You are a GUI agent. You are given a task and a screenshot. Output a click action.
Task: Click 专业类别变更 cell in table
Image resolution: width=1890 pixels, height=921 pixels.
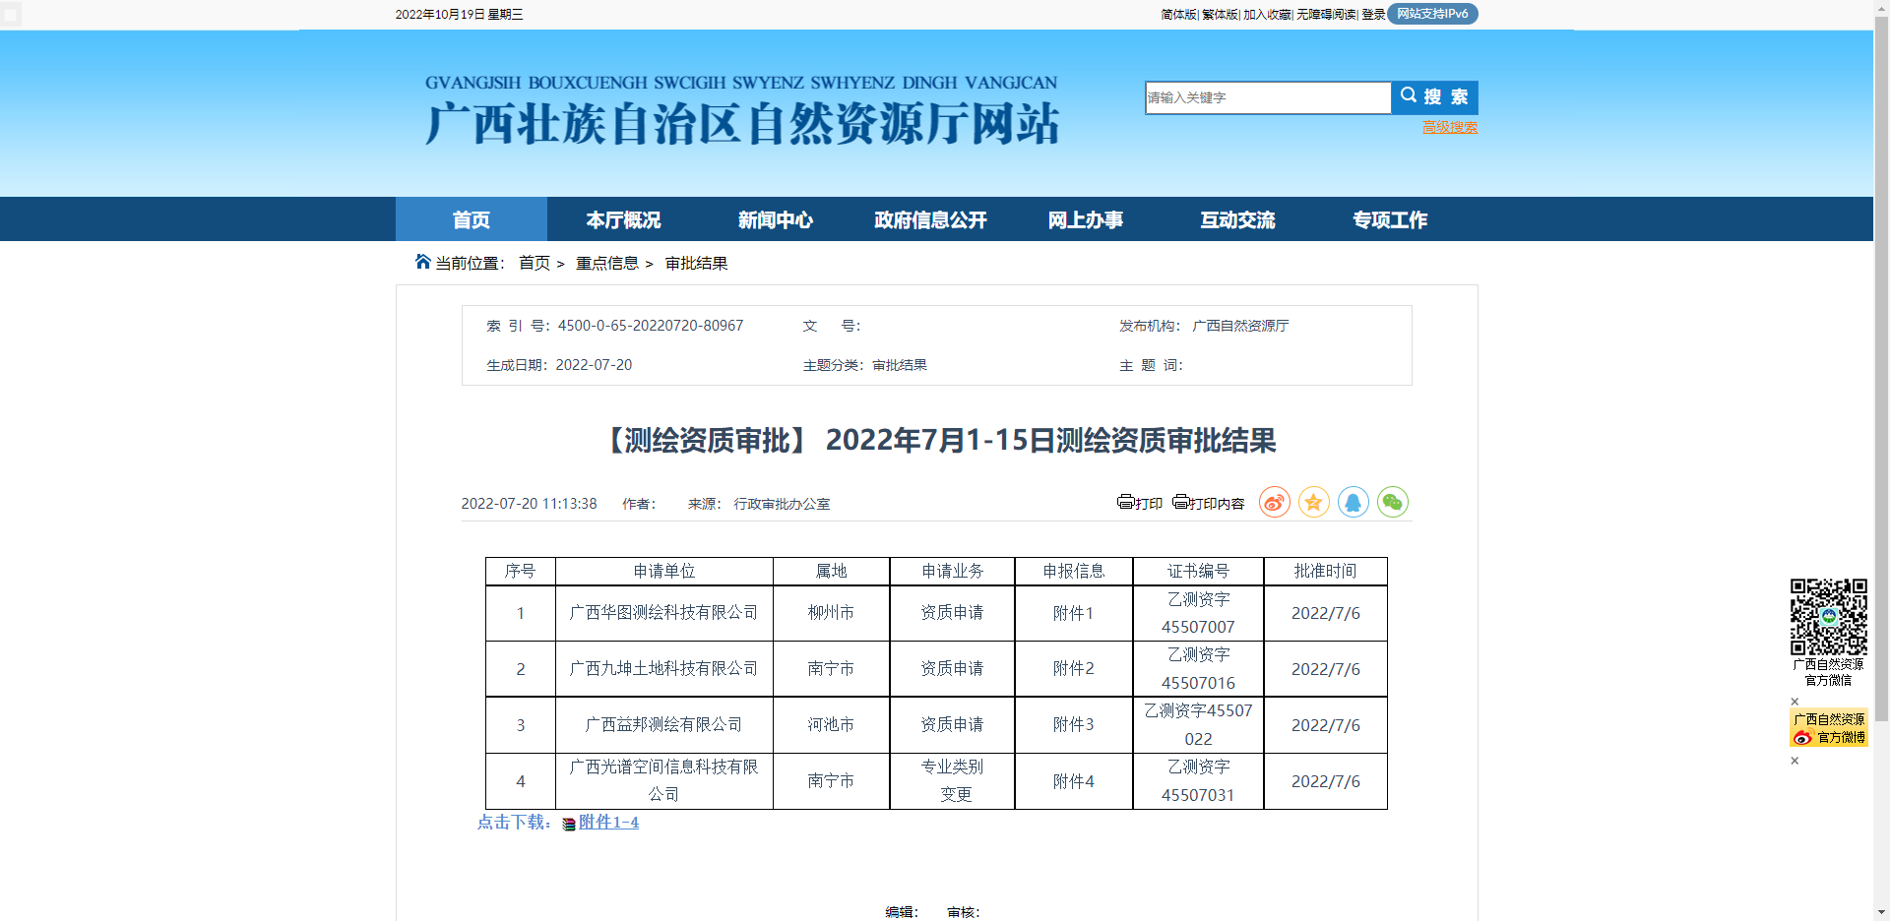[x=952, y=780]
